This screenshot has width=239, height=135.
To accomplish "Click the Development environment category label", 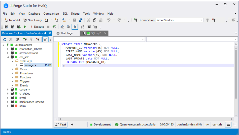I will 100,124.
